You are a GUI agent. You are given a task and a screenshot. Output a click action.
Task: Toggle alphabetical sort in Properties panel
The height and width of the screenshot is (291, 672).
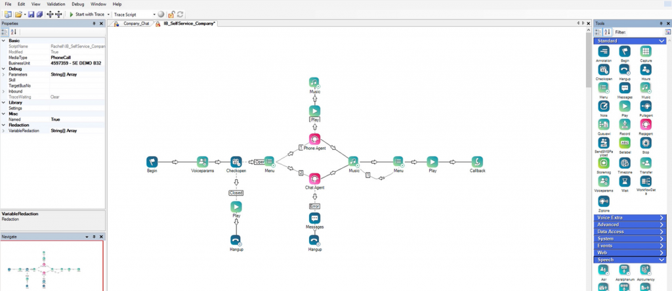pyautogui.click(x=14, y=32)
